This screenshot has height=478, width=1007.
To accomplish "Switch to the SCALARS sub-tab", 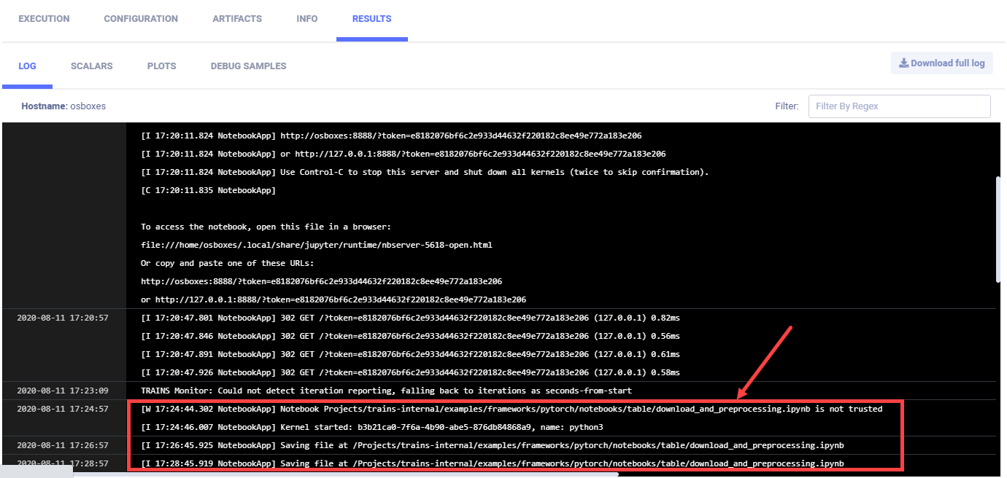I will tap(91, 66).
